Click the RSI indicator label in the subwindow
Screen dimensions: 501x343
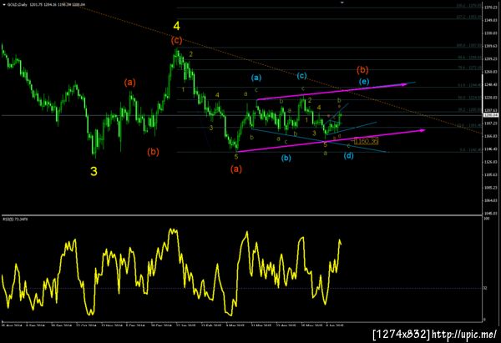(x=15, y=219)
